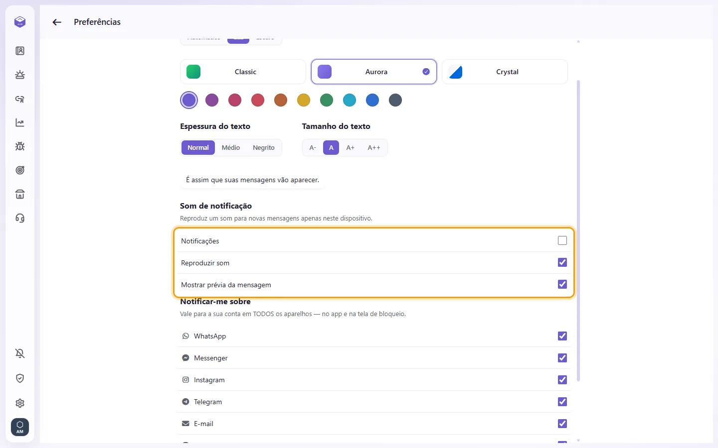Uncheck Mostrar prévia da mensagem checkbox
Image resolution: width=718 pixels, height=448 pixels.
point(562,284)
